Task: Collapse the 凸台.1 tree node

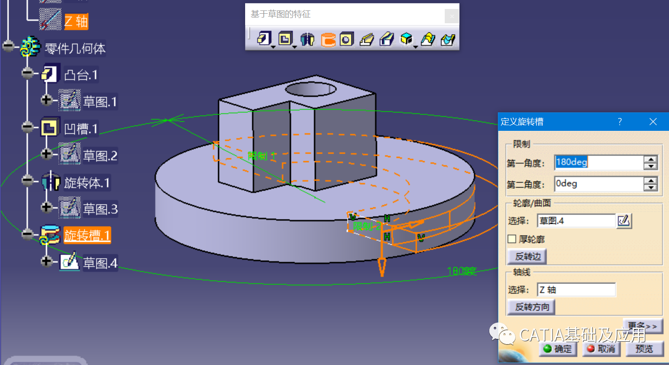Action: [27, 73]
